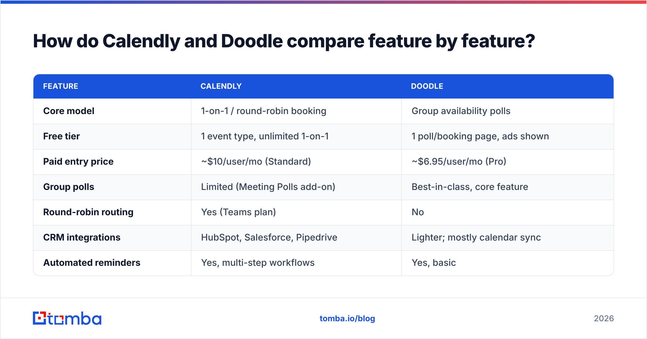The image size is (647, 339).
Task: Select the 'Paid entry price' row label
Action: pos(78,161)
